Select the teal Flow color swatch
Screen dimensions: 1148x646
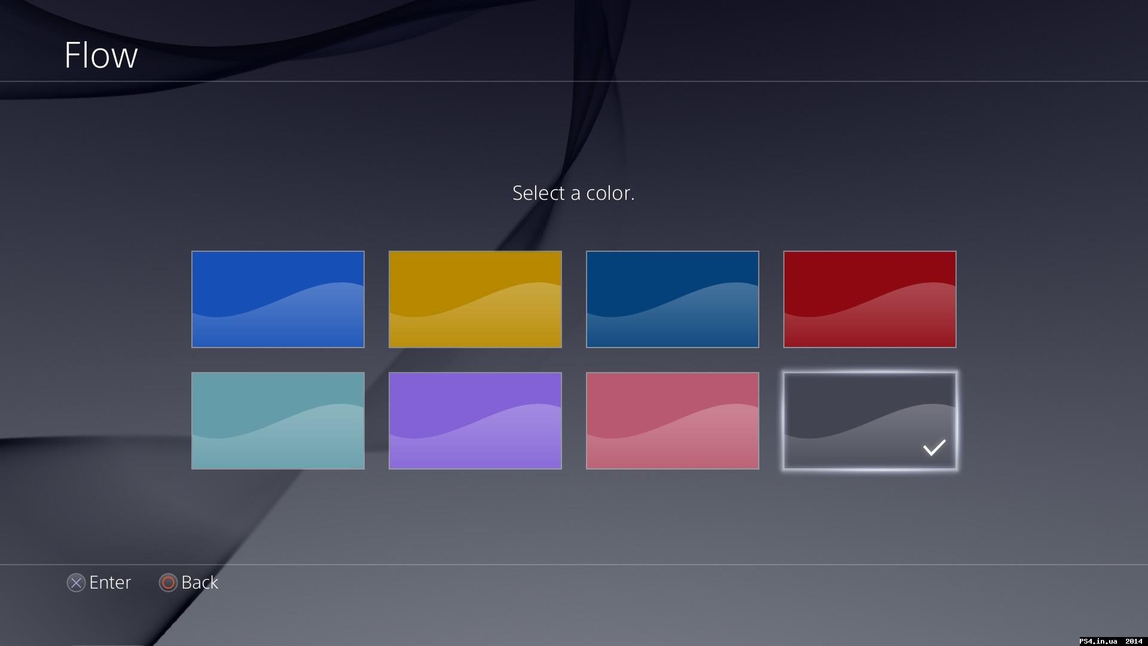pyautogui.click(x=277, y=420)
